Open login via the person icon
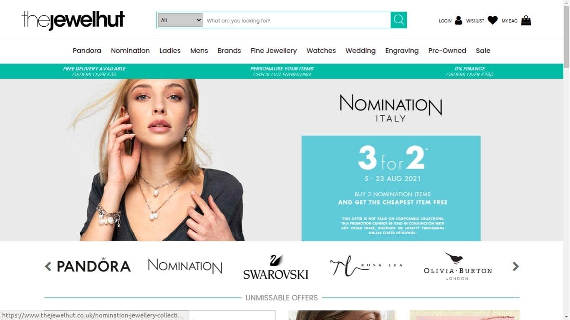The width and height of the screenshot is (570, 320). point(458,20)
